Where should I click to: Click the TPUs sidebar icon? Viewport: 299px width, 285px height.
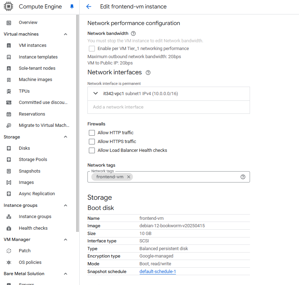coord(9,91)
